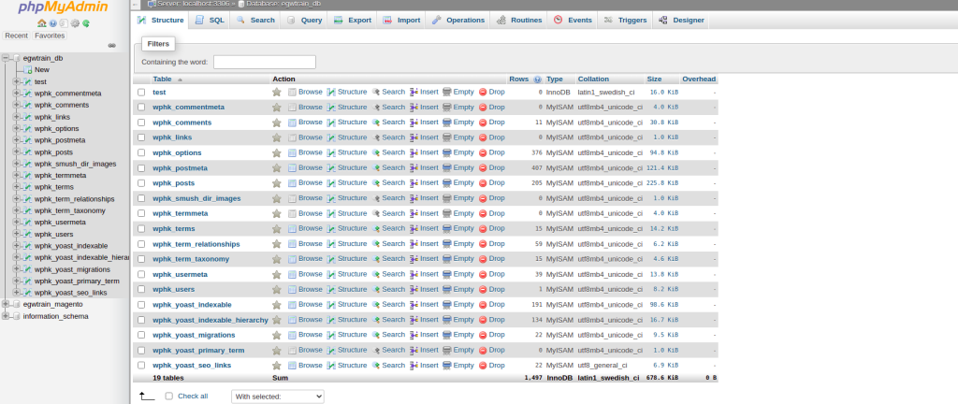Click the Recent tables button
This screenshot has height=404, width=958.
click(x=16, y=36)
